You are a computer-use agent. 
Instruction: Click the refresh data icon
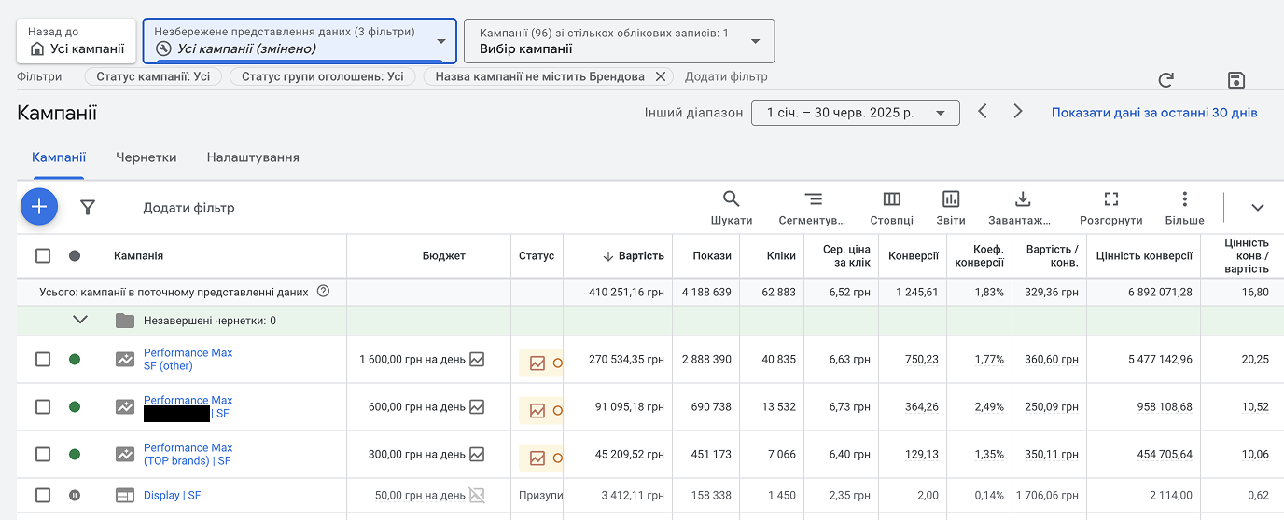1165,80
